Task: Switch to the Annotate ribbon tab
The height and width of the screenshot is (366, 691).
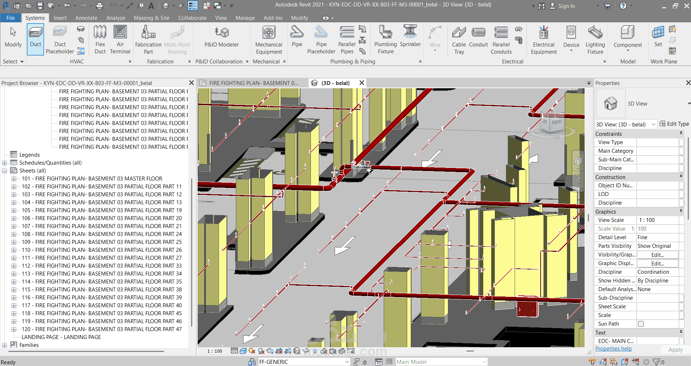Action: (86, 18)
